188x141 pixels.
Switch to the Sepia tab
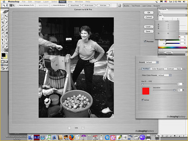(x=179, y=69)
